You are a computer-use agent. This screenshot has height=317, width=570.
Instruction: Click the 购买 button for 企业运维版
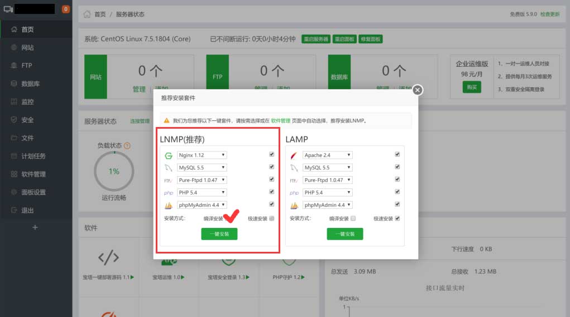click(x=472, y=87)
